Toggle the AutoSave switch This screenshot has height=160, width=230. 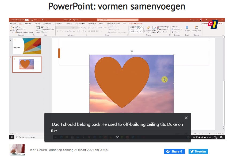[x=27, y=20]
